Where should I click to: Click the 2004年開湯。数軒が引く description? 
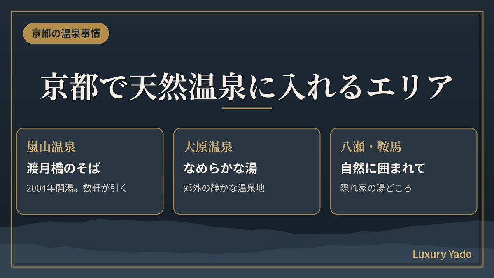click(x=76, y=188)
